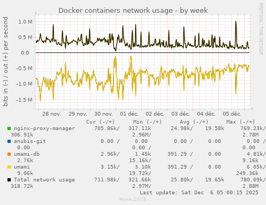Click the value '25.80k/' in Total row
266x205 pixels.
pyautogui.click(x=182, y=180)
